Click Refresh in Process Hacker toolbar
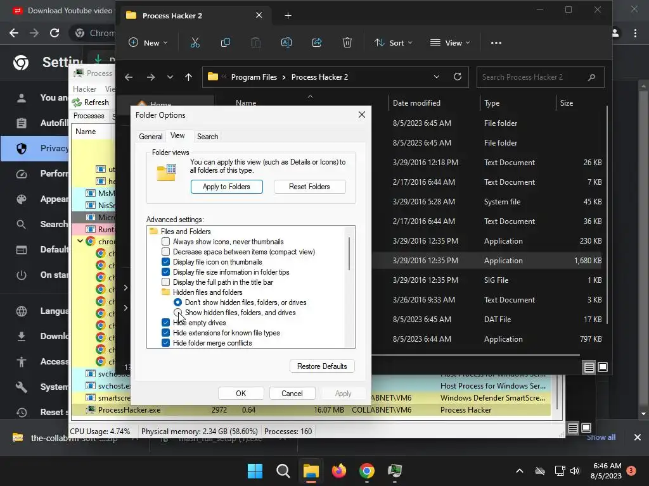 91,103
